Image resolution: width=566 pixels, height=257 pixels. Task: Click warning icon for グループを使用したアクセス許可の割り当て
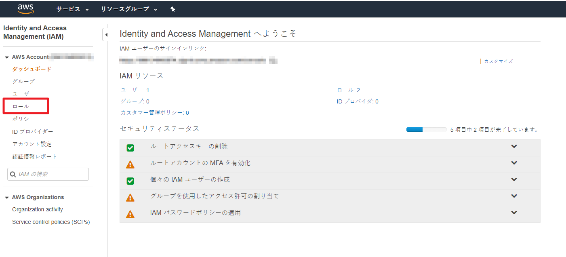coord(130,198)
